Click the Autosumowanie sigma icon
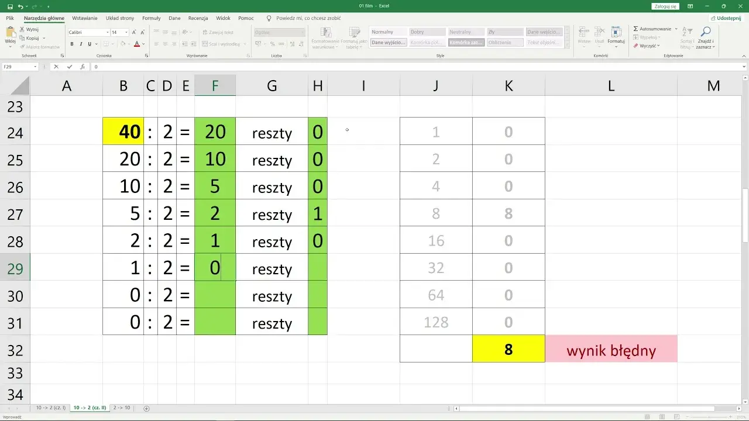Image resolution: width=749 pixels, height=421 pixels. 635,29
